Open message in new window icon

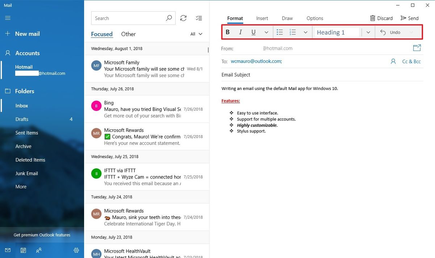pyautogui.click(x=417, y=47)
